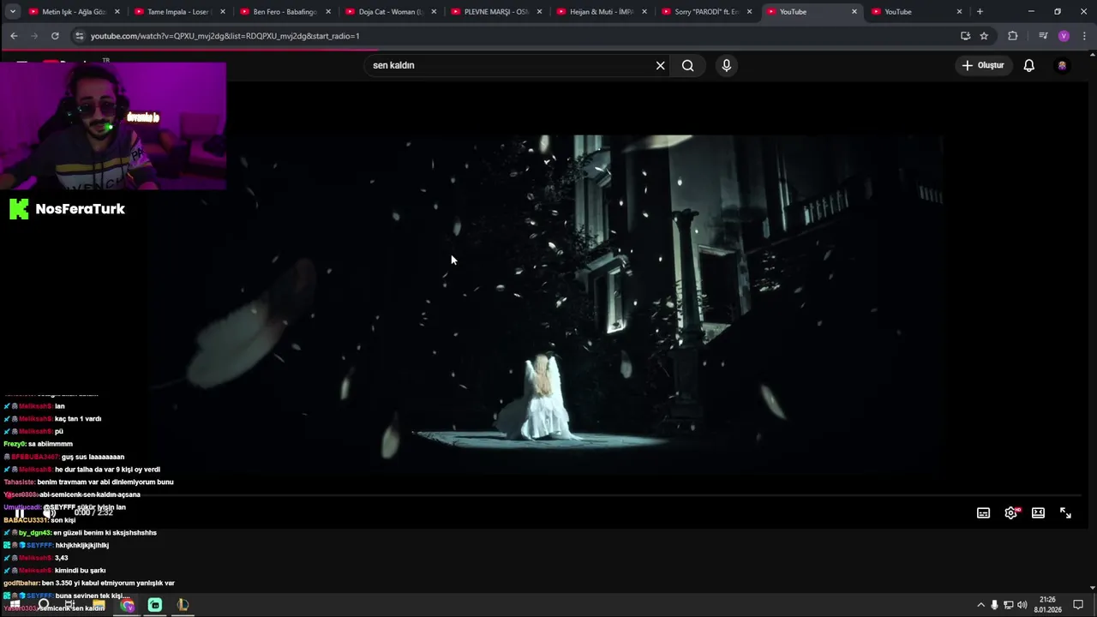Toggle subtitles in the video player

[x=983, y=513]
